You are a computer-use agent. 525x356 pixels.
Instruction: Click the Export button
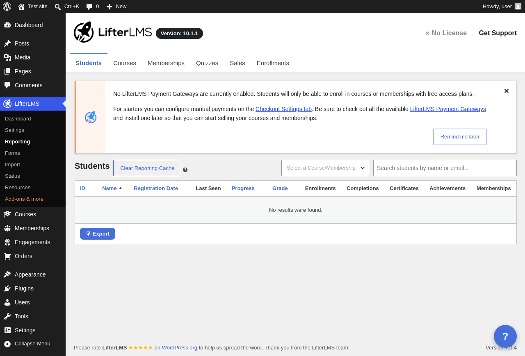point(98,234)
